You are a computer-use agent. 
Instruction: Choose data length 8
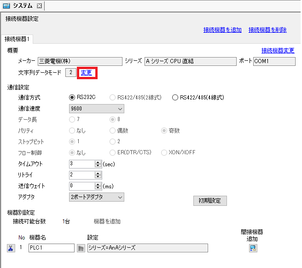point(112,119)
